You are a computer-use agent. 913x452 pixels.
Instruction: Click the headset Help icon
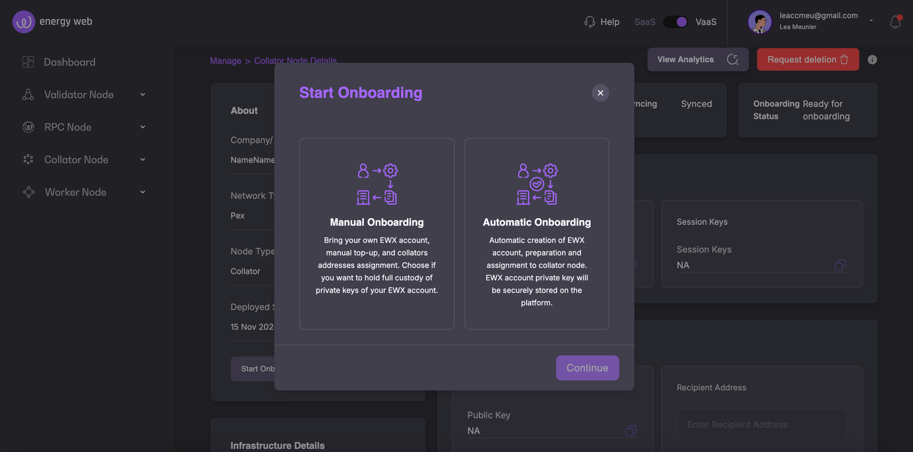click(590, 21)
